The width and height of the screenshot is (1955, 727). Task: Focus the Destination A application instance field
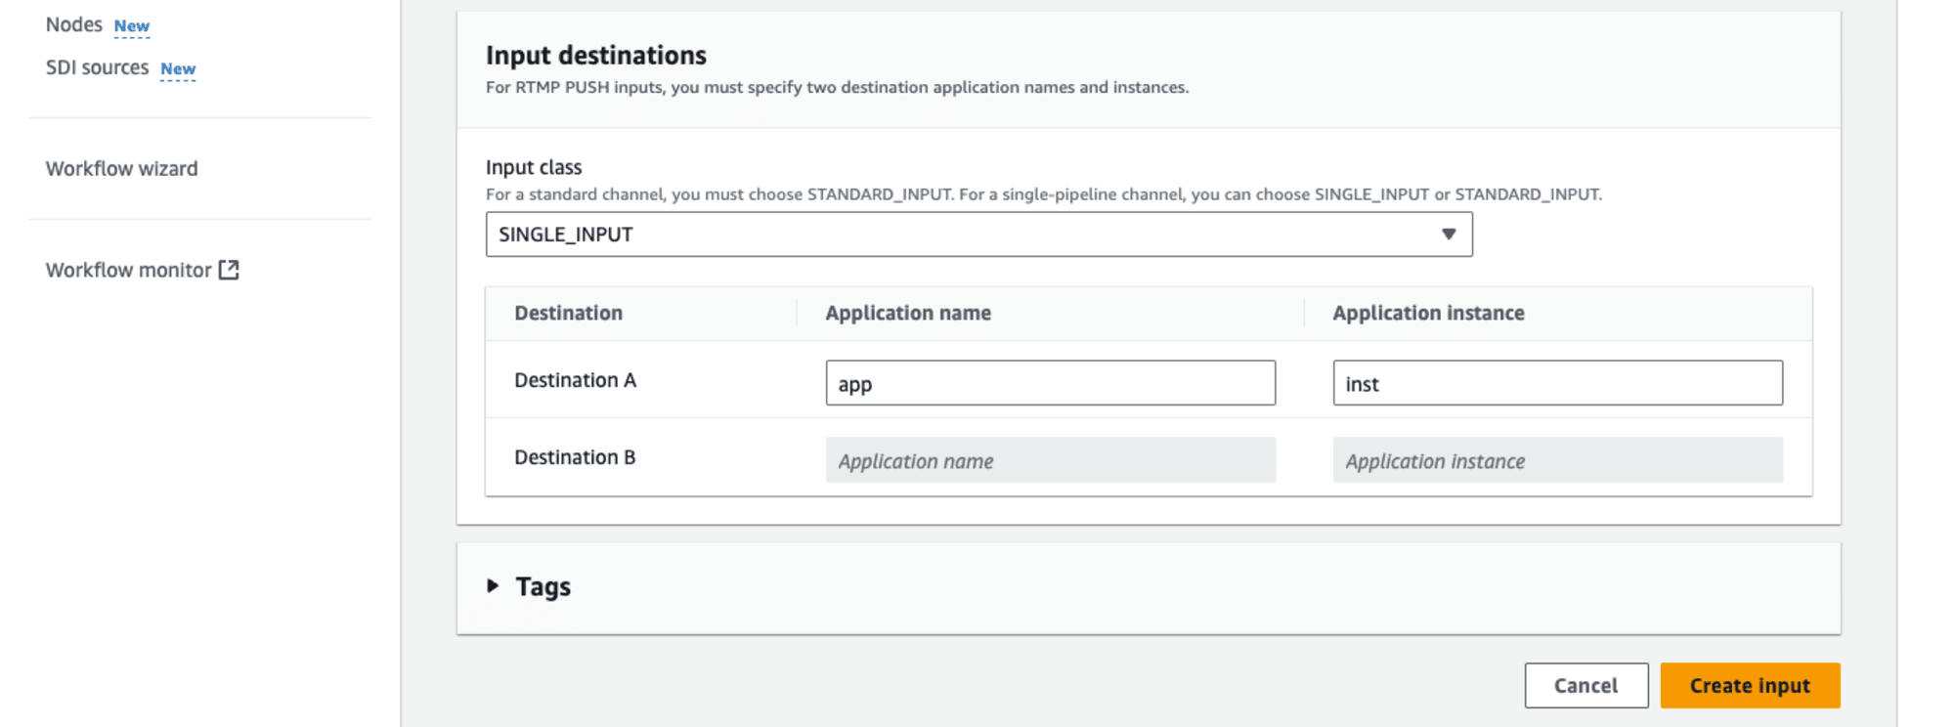pyautogui.click(x=1557, y=383)
